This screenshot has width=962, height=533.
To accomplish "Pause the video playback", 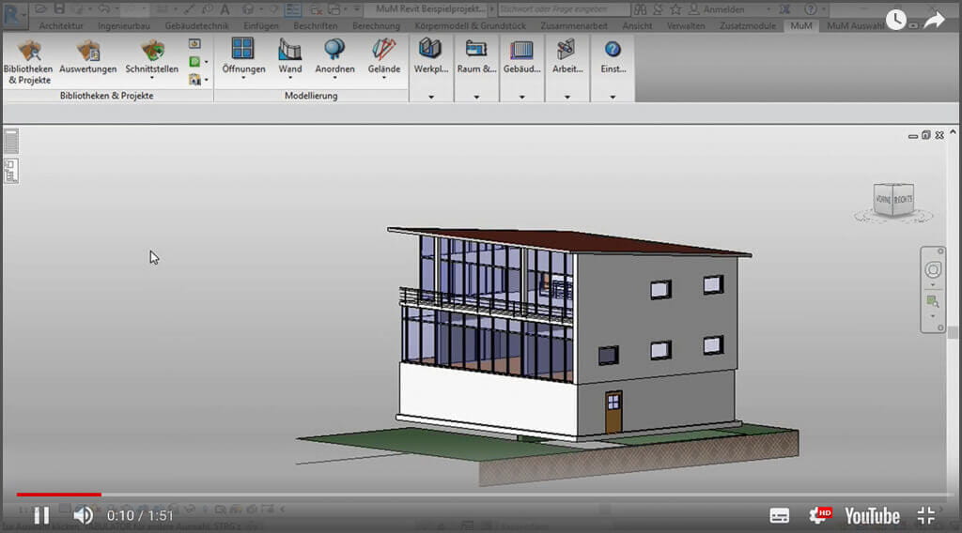I will pos(41,515).
